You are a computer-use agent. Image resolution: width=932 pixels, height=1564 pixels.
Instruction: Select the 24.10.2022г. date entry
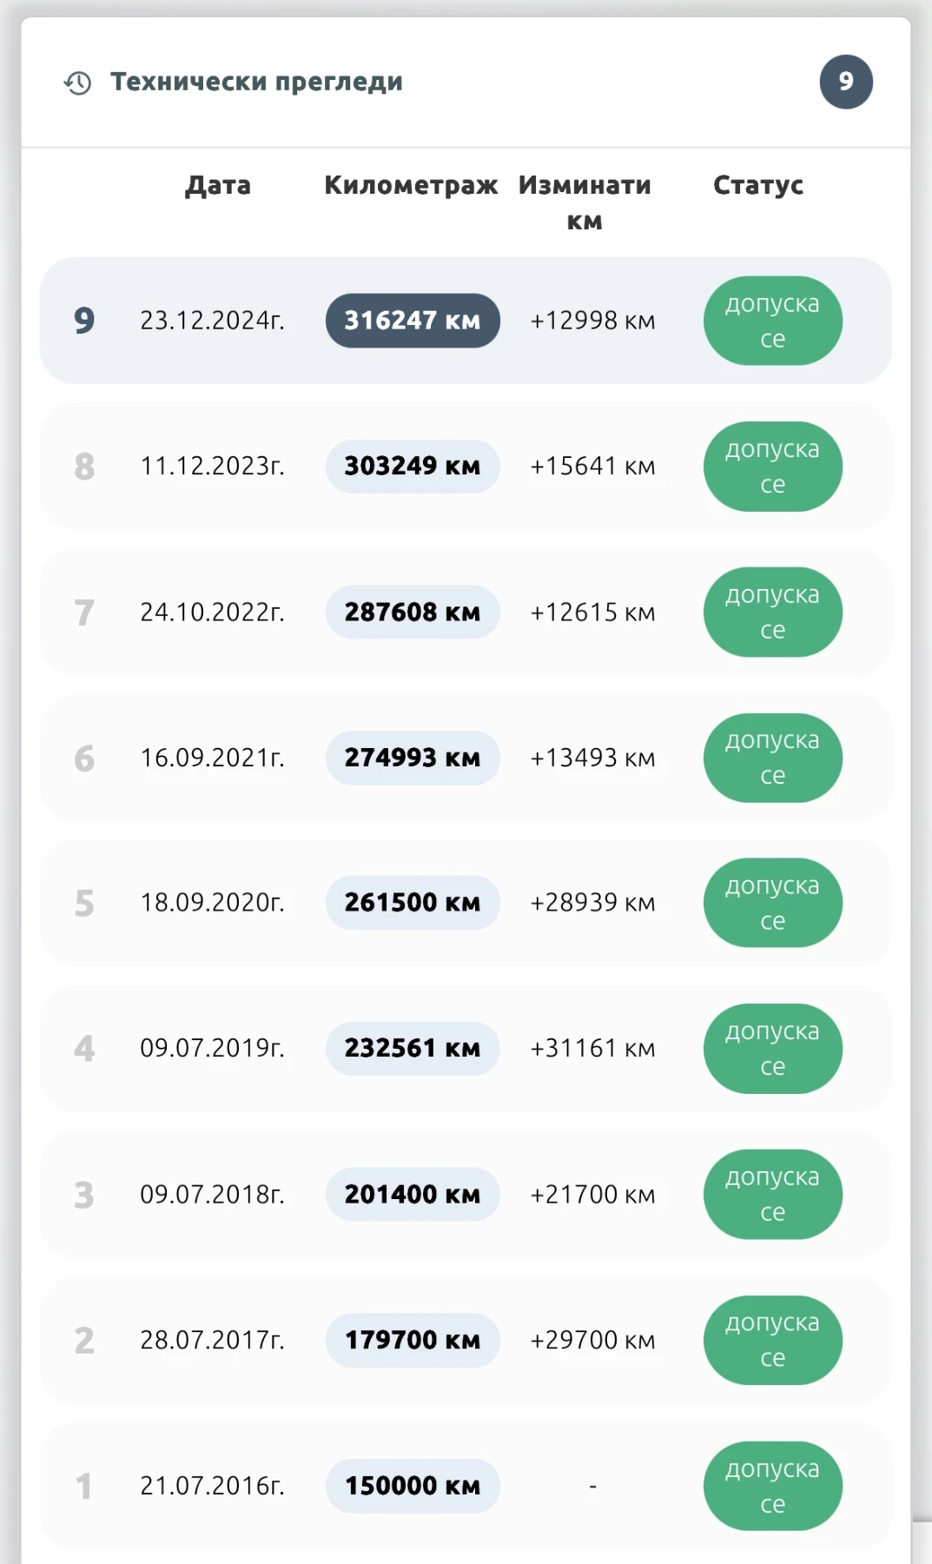pyautogui.click(x=212, y=613)
